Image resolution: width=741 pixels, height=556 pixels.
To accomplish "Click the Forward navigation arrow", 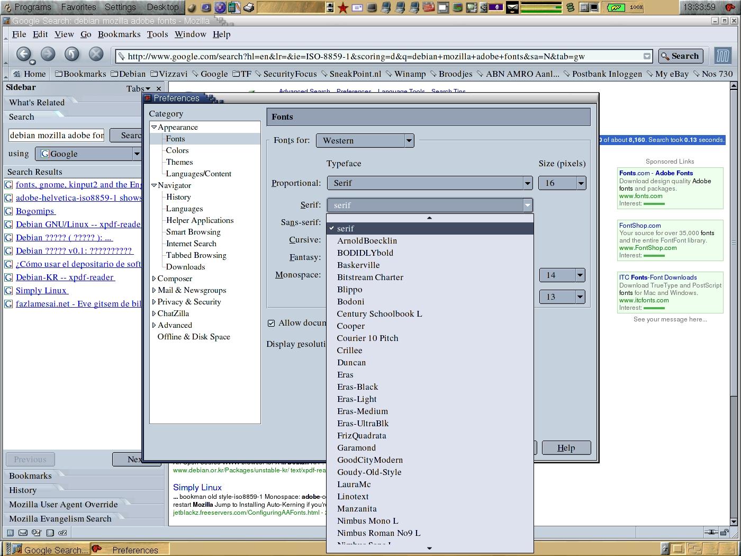I will tap(48, 54).
